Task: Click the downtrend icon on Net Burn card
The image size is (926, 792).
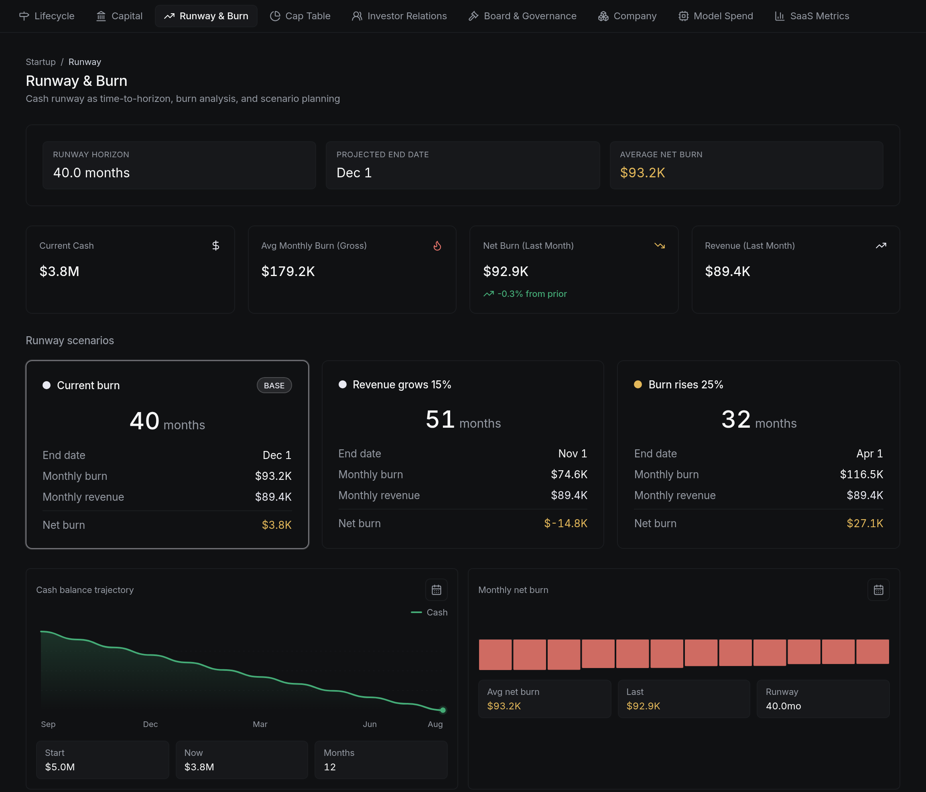Action: coord(659,246)
